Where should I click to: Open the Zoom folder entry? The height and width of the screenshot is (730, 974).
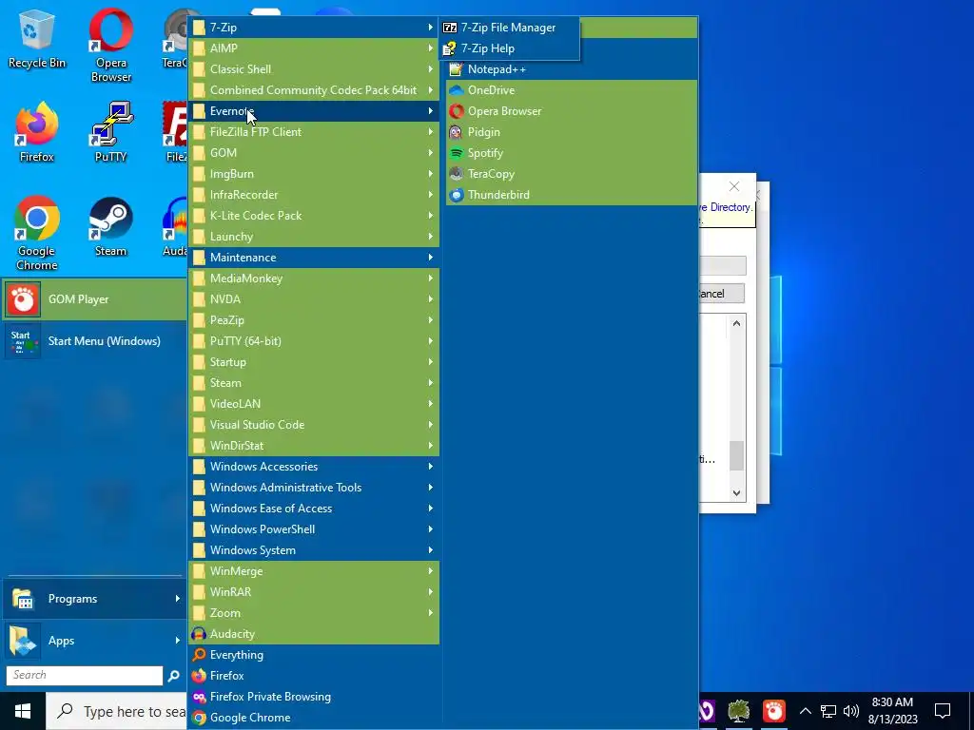314,613
